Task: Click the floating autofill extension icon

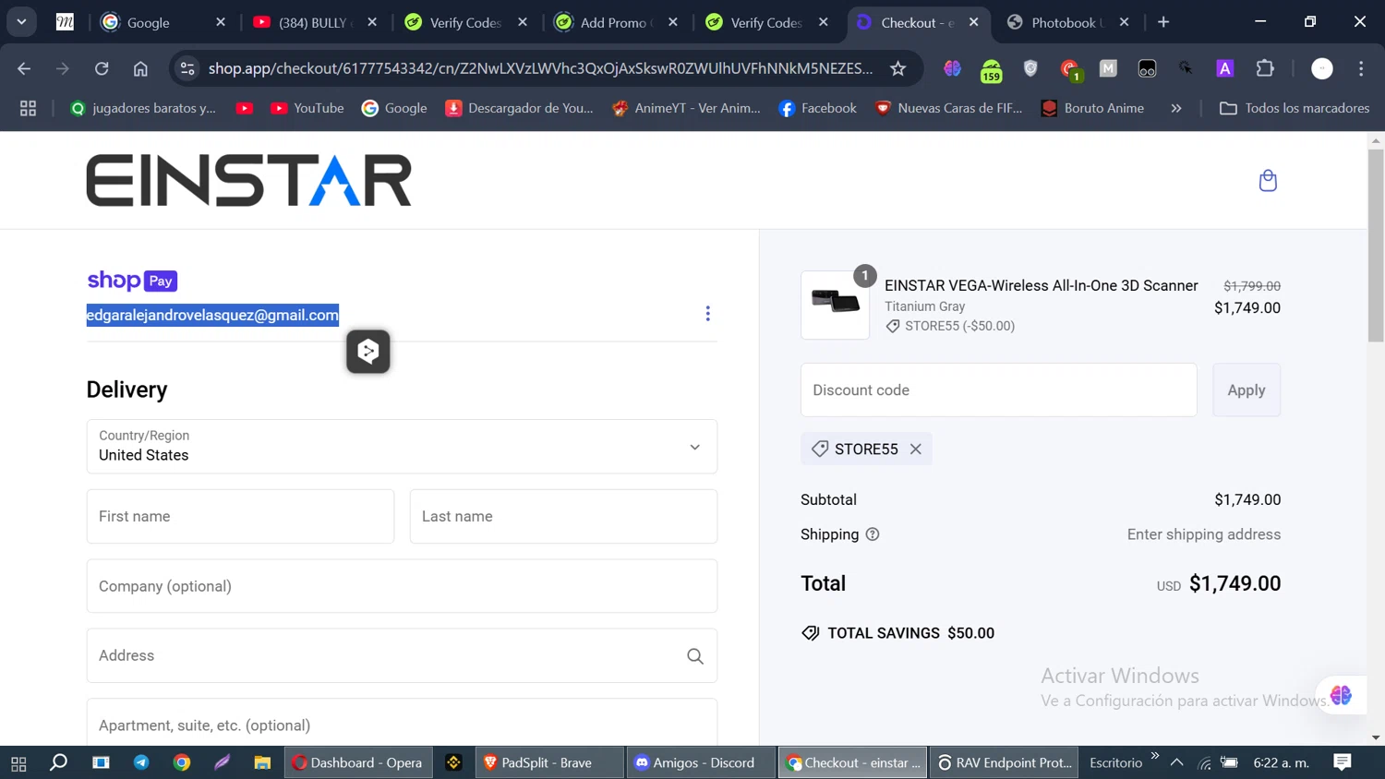Action: (368, 352)
